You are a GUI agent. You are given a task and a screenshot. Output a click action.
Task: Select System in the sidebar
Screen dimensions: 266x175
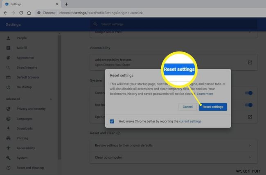[x=22, y=158]
